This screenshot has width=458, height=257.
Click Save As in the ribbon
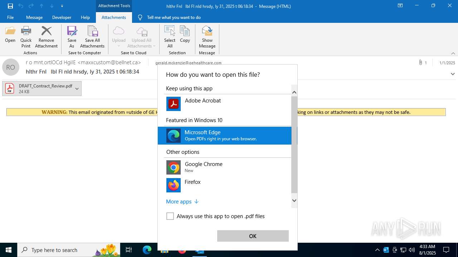pyautogui.click(x=72, y=37)
